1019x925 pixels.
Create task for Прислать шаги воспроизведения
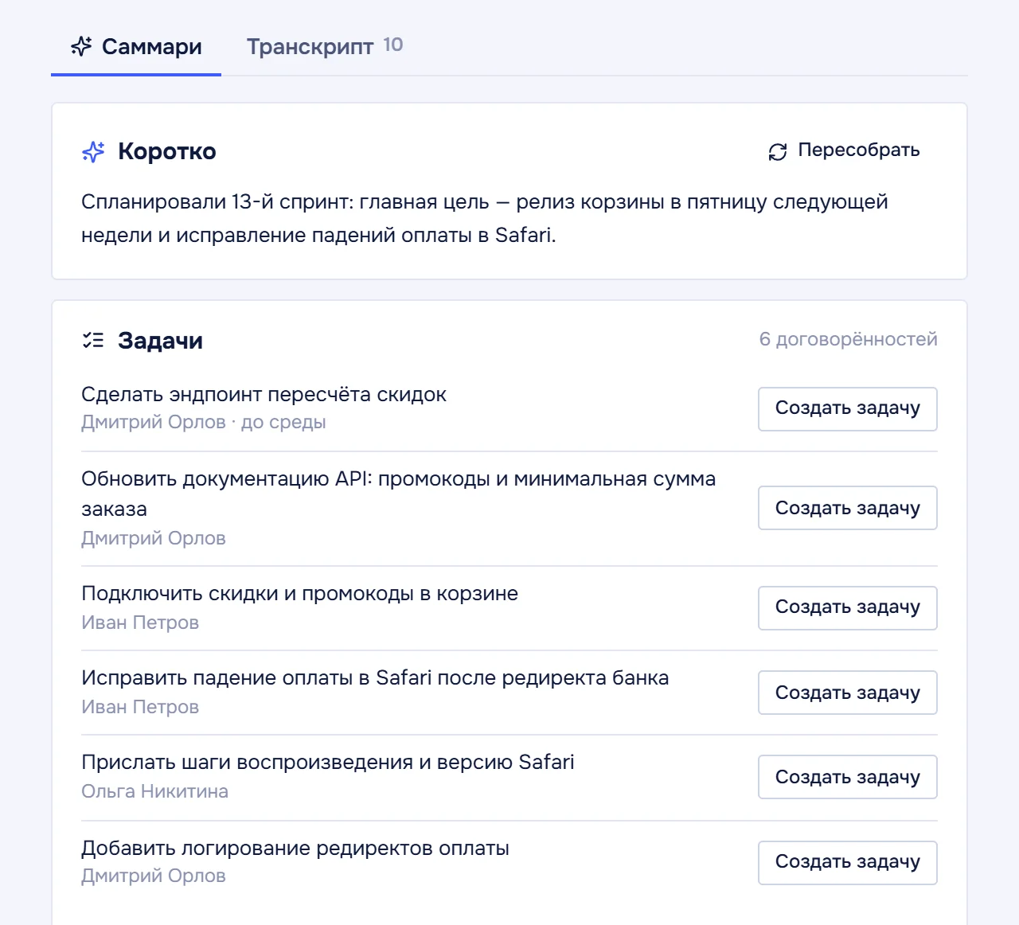(x=847, y=777)
